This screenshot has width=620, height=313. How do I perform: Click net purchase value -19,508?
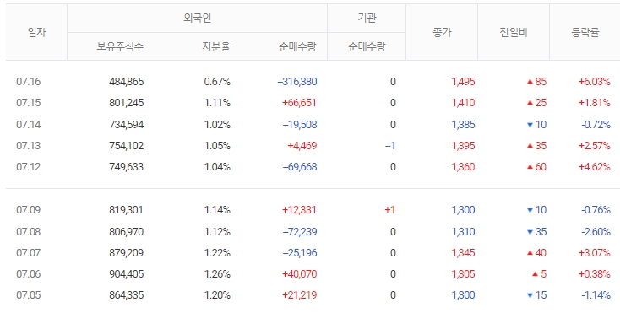300,125
